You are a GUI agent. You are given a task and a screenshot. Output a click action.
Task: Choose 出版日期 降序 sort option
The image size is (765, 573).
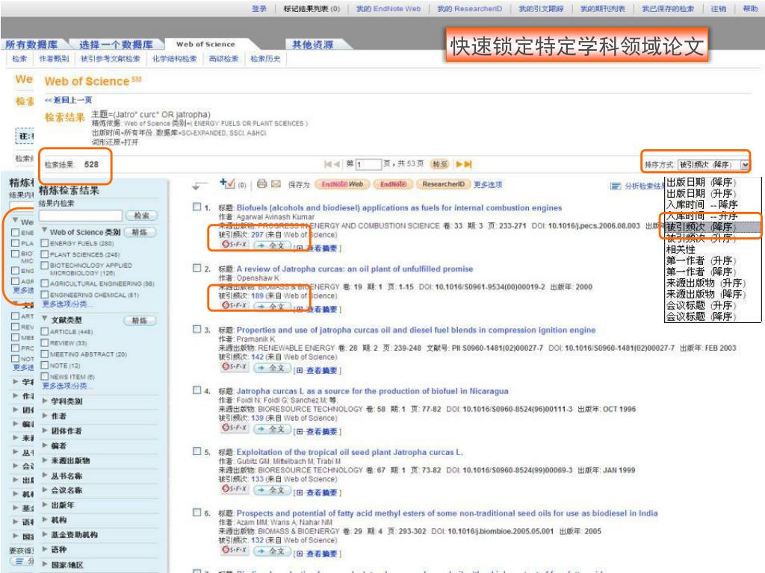701,182
